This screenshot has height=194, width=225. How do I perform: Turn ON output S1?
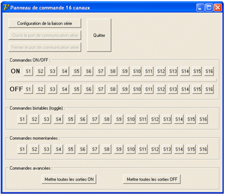pyautogui.click(x=28, y=72)
